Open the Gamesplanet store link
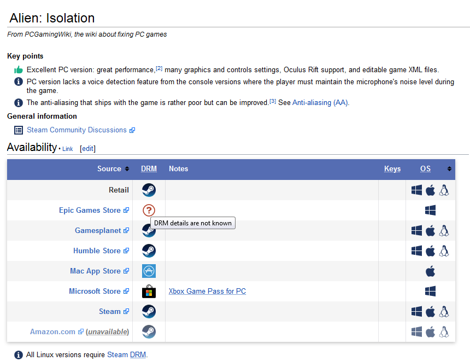The width and height of the screenshot is (470, 361). 102,230
